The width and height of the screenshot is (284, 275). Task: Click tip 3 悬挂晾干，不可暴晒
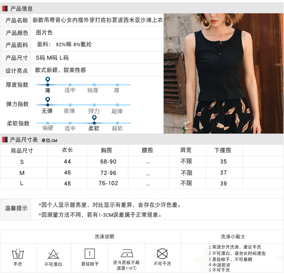coord(230,259)
